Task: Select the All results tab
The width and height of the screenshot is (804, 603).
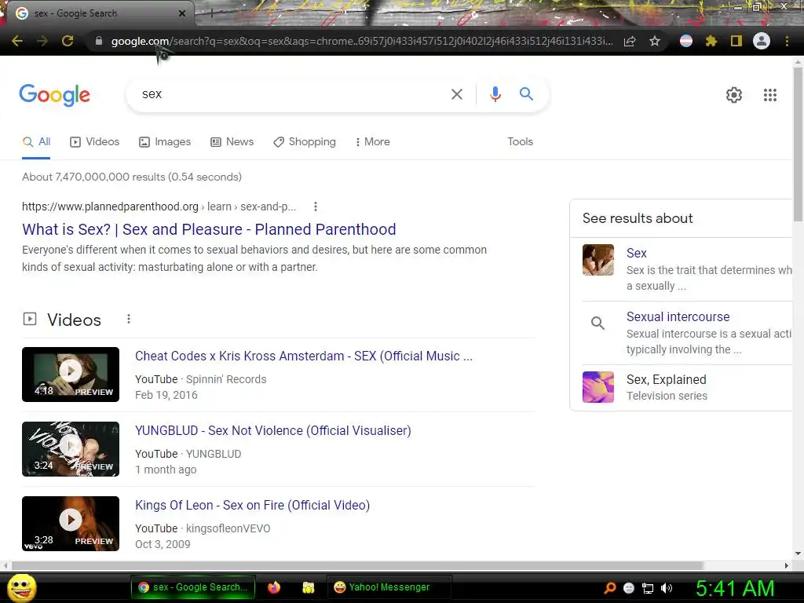Action: (36, 141)
